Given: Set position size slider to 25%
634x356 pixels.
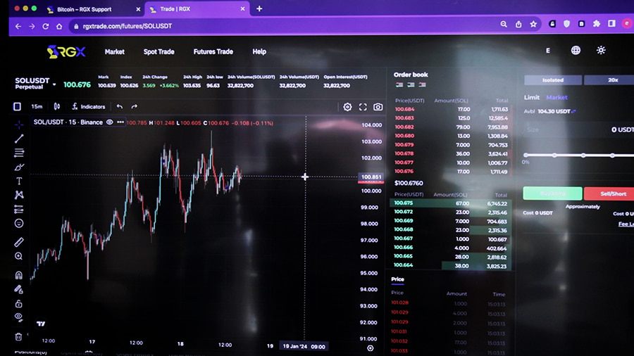Looking at the screenshot, I should point(554,155).
